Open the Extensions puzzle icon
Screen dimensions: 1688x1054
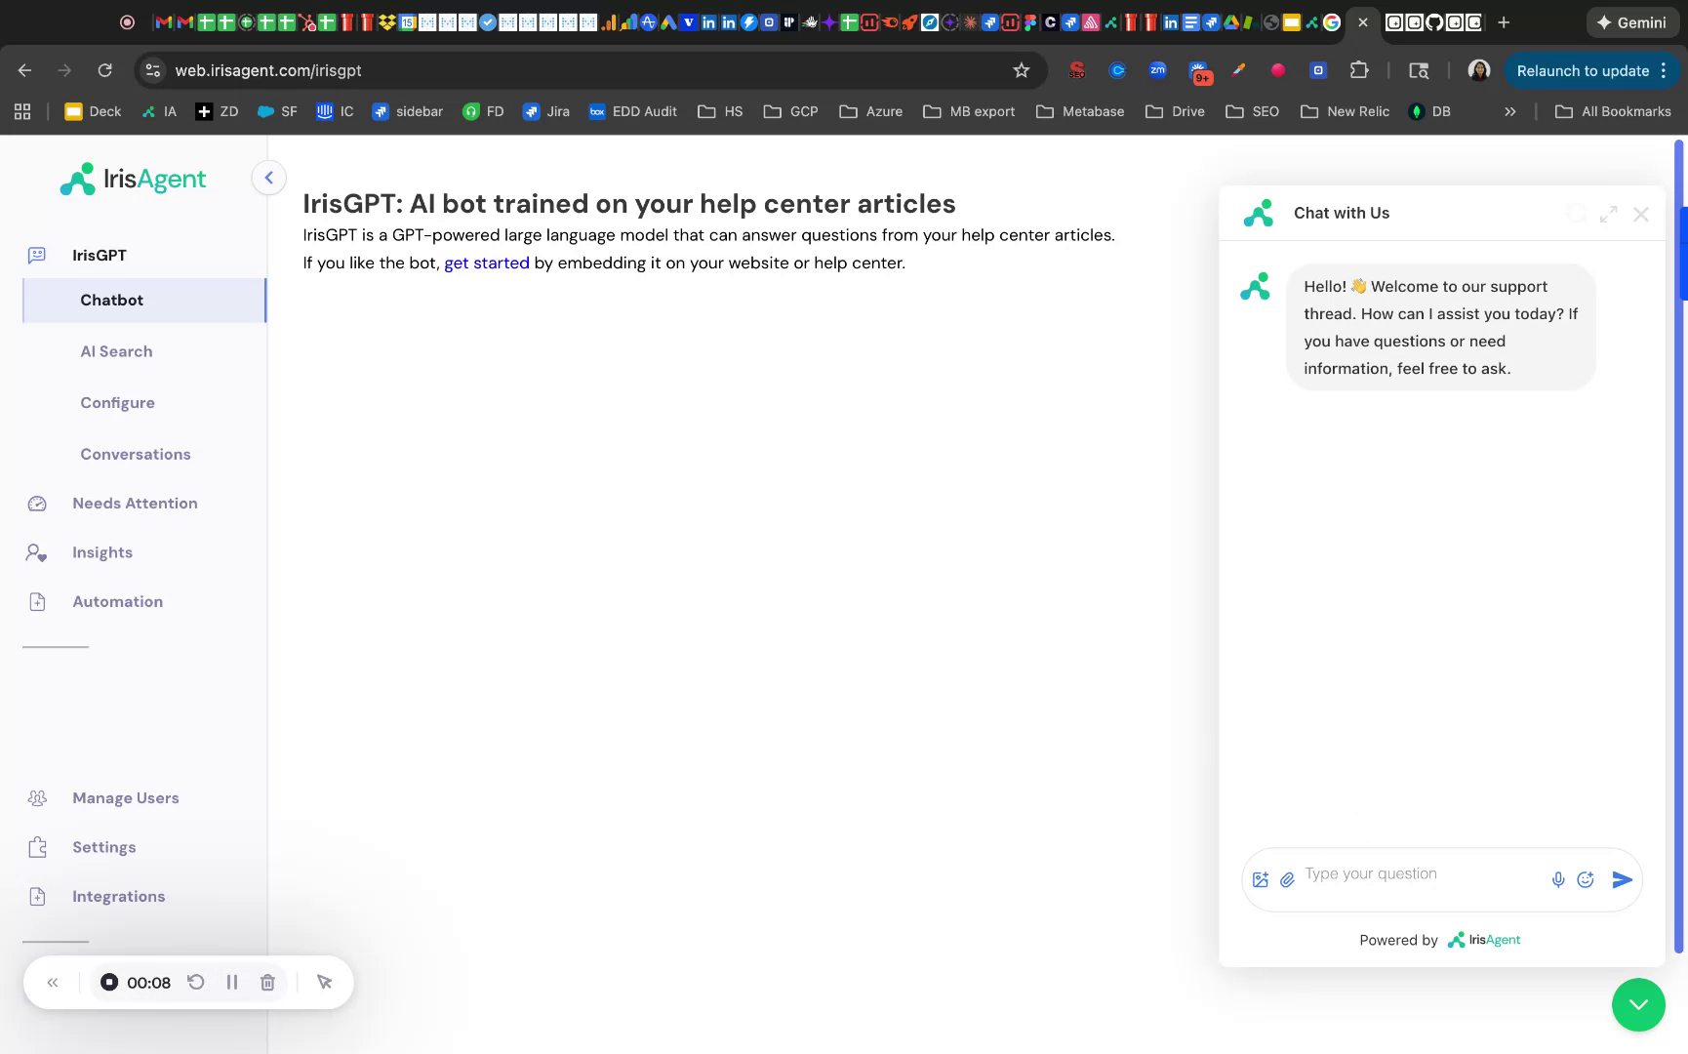[1359, 70]
